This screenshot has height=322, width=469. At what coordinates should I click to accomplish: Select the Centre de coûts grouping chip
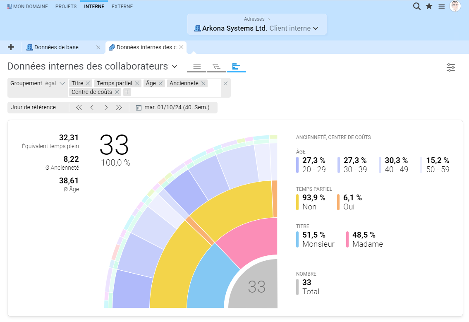(91, 92)
